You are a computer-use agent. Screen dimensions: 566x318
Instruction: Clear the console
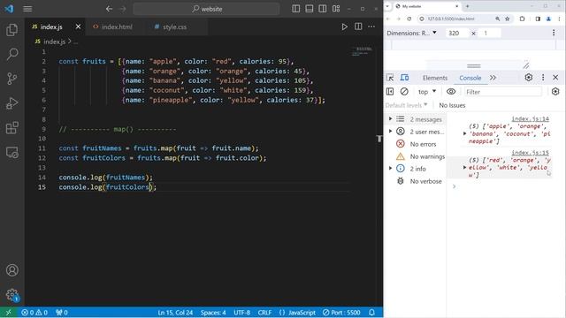coord(404,92)
